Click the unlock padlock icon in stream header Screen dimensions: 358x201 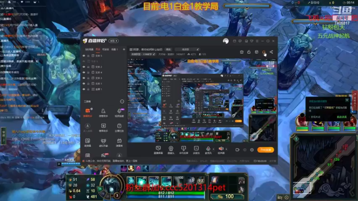pyautogui.click(x=249, y=52)
